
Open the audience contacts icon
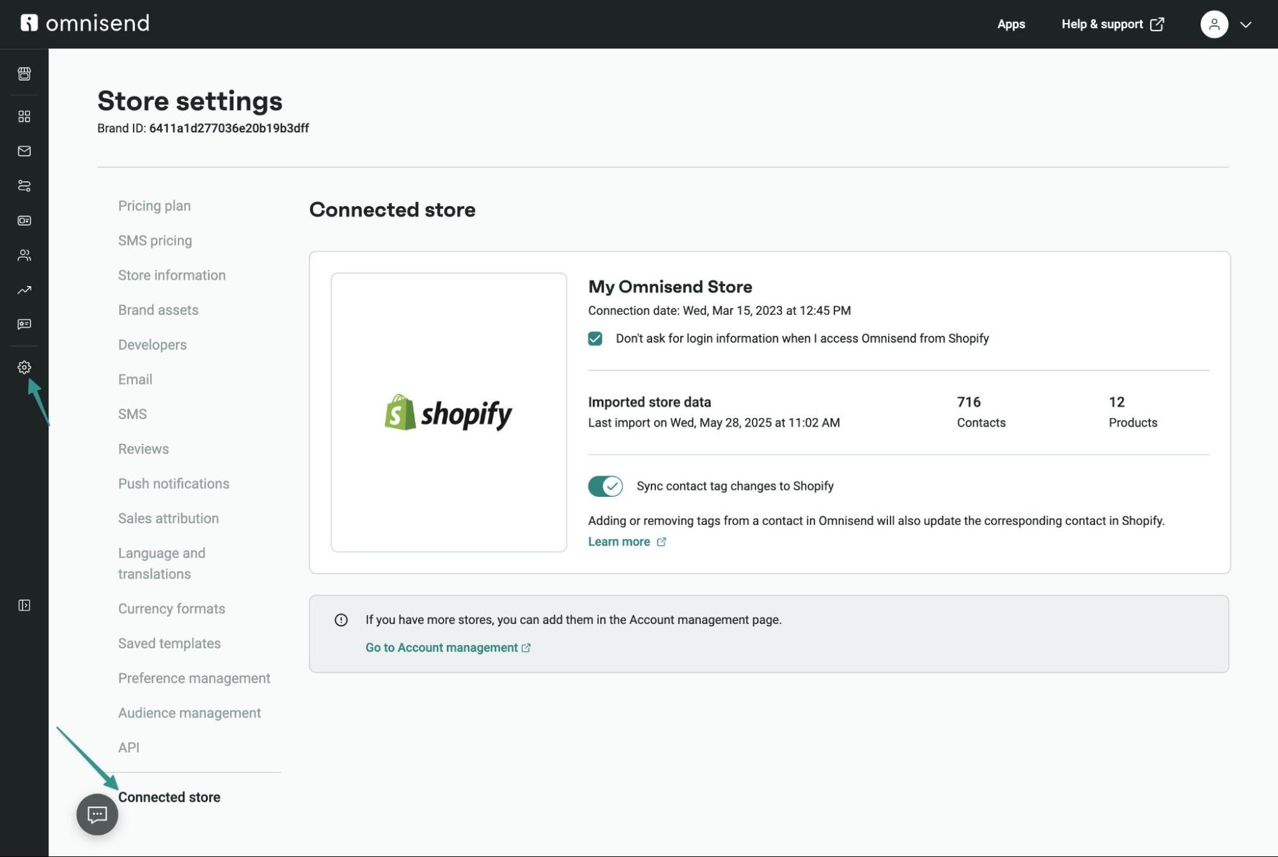tap(24, 255)
